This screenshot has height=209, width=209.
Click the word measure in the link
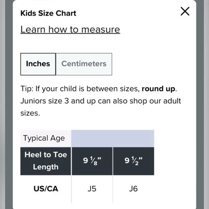pos(101,30)
